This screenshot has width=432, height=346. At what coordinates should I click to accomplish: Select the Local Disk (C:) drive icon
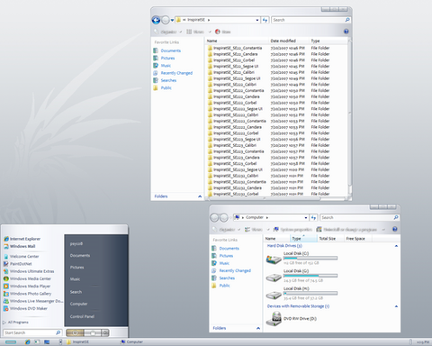[x=274, y=259]
